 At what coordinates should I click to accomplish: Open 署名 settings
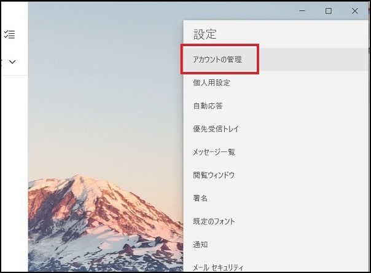[x=200, y=198]
